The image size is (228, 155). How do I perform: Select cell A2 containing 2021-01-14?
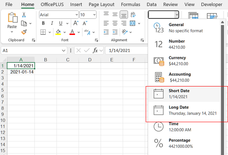coord(21,72)
